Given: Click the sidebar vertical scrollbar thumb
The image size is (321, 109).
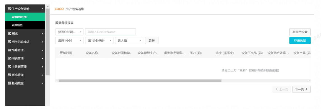Looking at the screenshot, I should [48, 42].
